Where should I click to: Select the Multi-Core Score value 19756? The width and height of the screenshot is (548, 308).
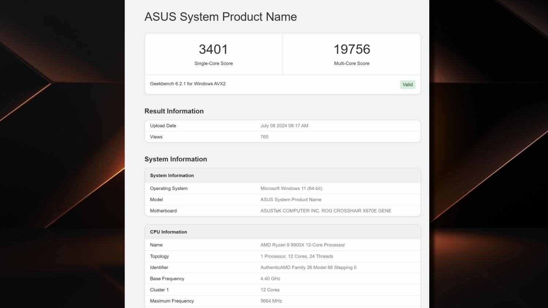coord(351,49)
